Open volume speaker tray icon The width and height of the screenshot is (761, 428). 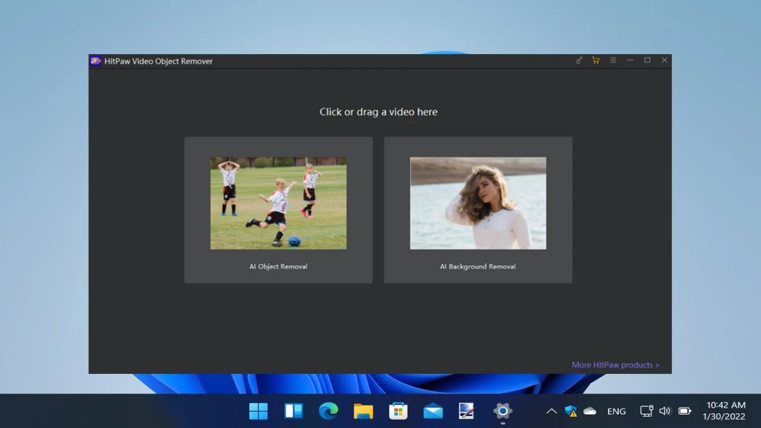[x=665, y=411]
